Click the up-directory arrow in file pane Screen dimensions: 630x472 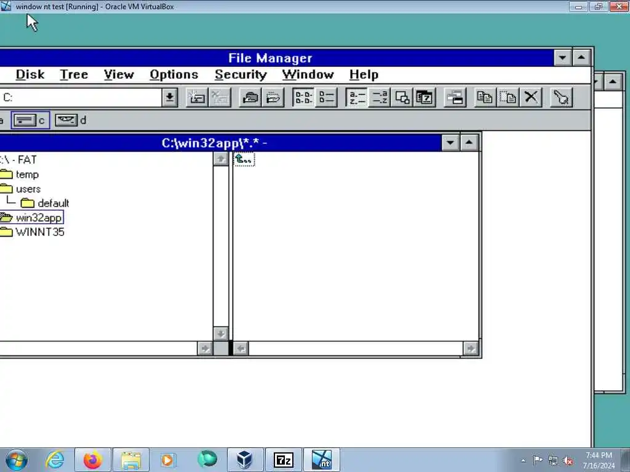tap(244, 159)
